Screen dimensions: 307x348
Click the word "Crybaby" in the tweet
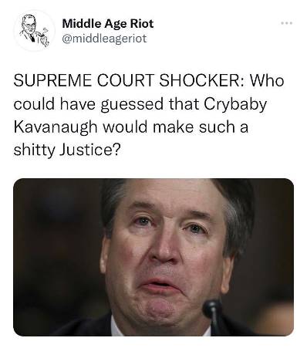coord(235,104)
